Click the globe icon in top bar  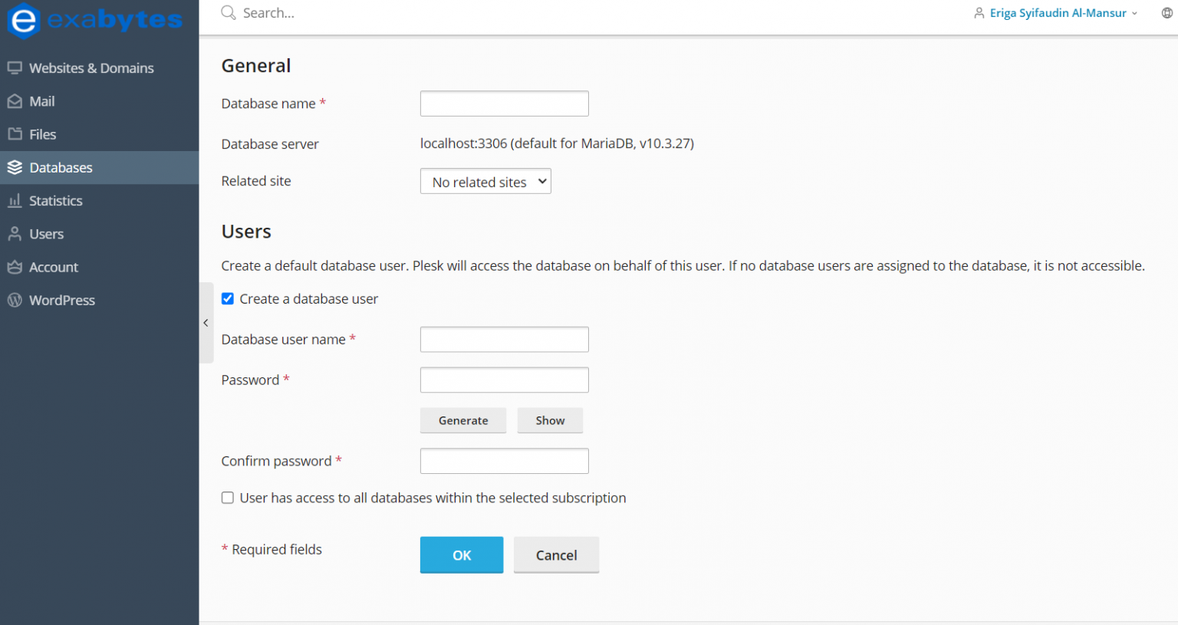[1166, 13]
